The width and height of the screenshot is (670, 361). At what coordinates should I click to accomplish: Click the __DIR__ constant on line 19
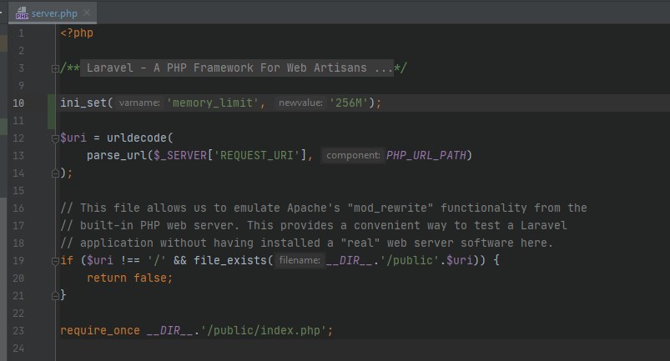[x=349, y=260]
